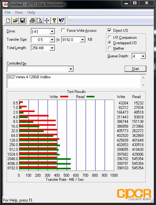
Task: Click the read value 430518
Action: (x=138, y=145)
